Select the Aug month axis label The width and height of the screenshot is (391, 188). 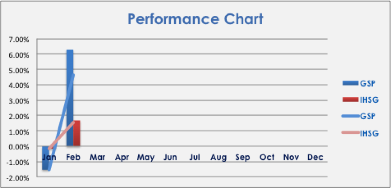pyautogui.click(x=218, y=158)
